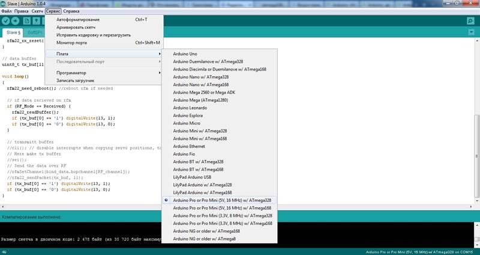Expand the Программатор submenu
Viewport: 480px width, 255px height.
coord(104,73)
